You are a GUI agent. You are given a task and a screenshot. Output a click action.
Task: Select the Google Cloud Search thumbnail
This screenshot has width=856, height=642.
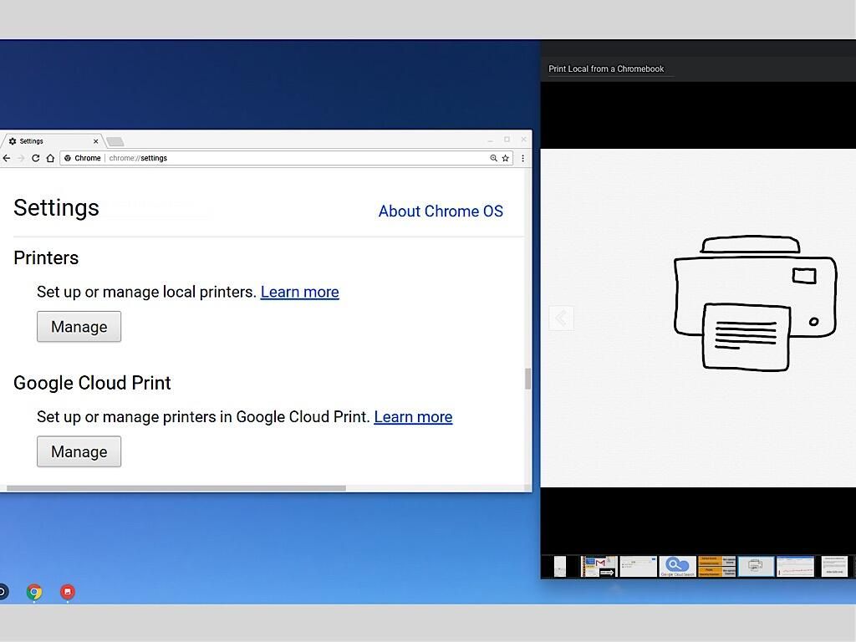click(x=677, y=567)
